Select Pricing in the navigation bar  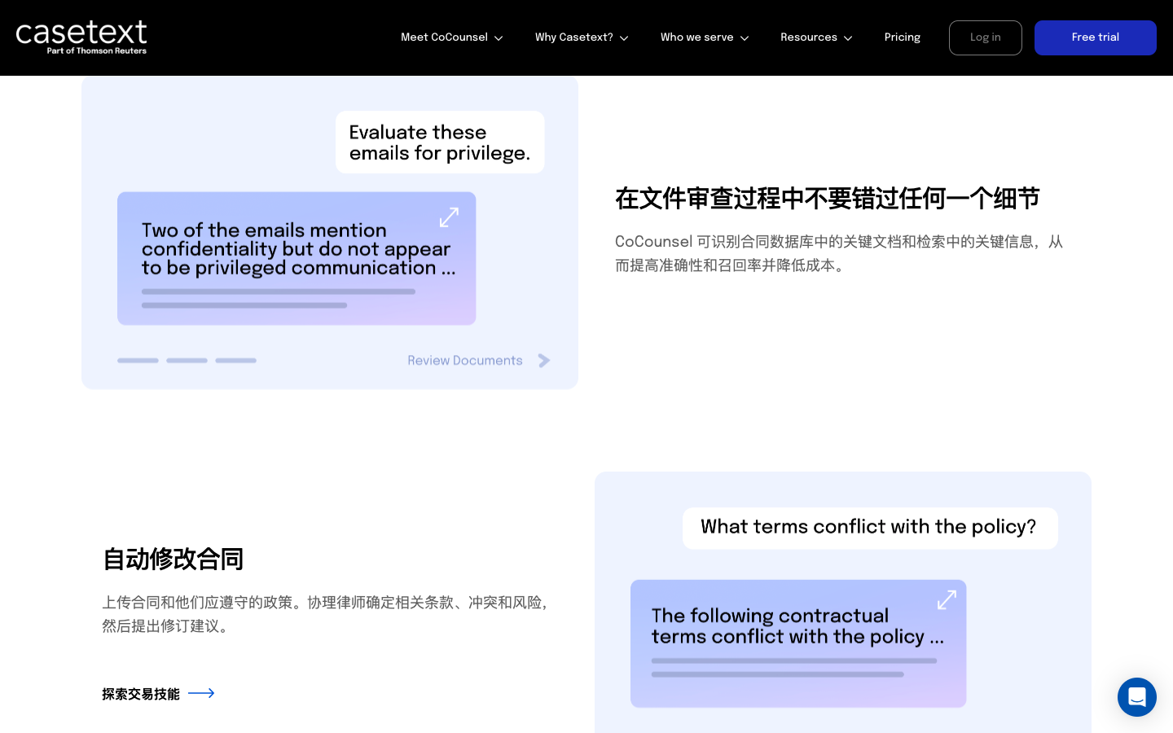[903, 37]
